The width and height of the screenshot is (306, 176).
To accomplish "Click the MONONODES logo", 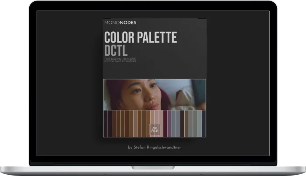I will tap(120, 22).
